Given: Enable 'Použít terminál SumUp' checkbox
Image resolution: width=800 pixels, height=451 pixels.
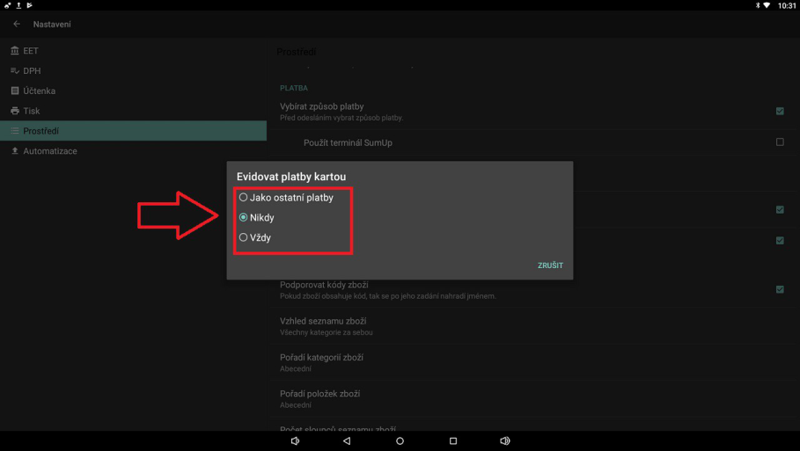Looking at the screenshot, I should pyautogui.click(x=780, y=142).
